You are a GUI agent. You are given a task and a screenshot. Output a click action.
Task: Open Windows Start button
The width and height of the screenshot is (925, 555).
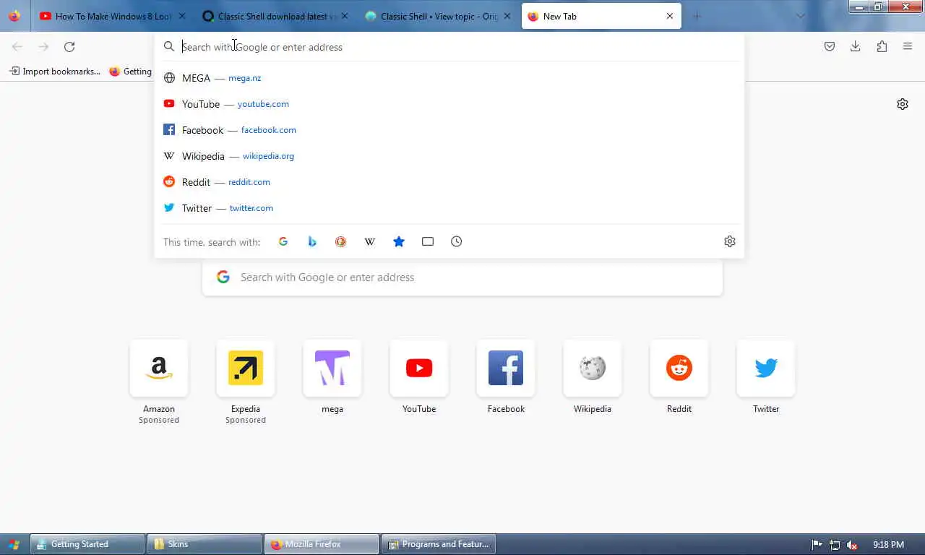(x=14, y=544)
